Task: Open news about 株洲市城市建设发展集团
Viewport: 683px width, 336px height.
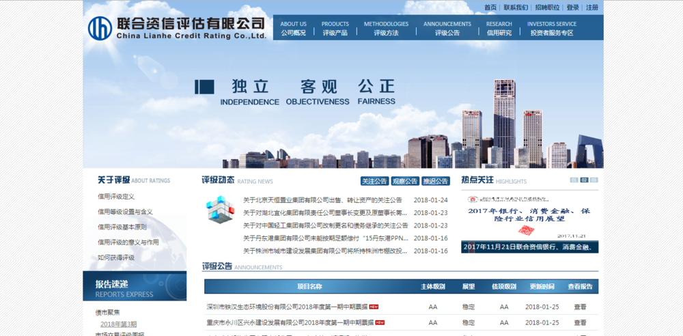Action: (x=325, y=251)
